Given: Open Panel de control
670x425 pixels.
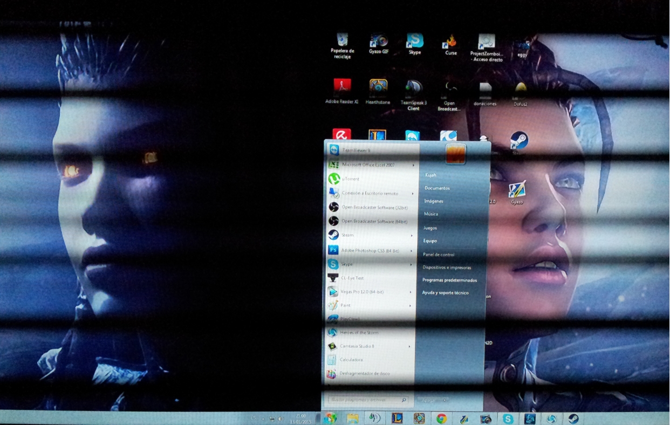Looking at the screenshot, I should click(439, 255).
